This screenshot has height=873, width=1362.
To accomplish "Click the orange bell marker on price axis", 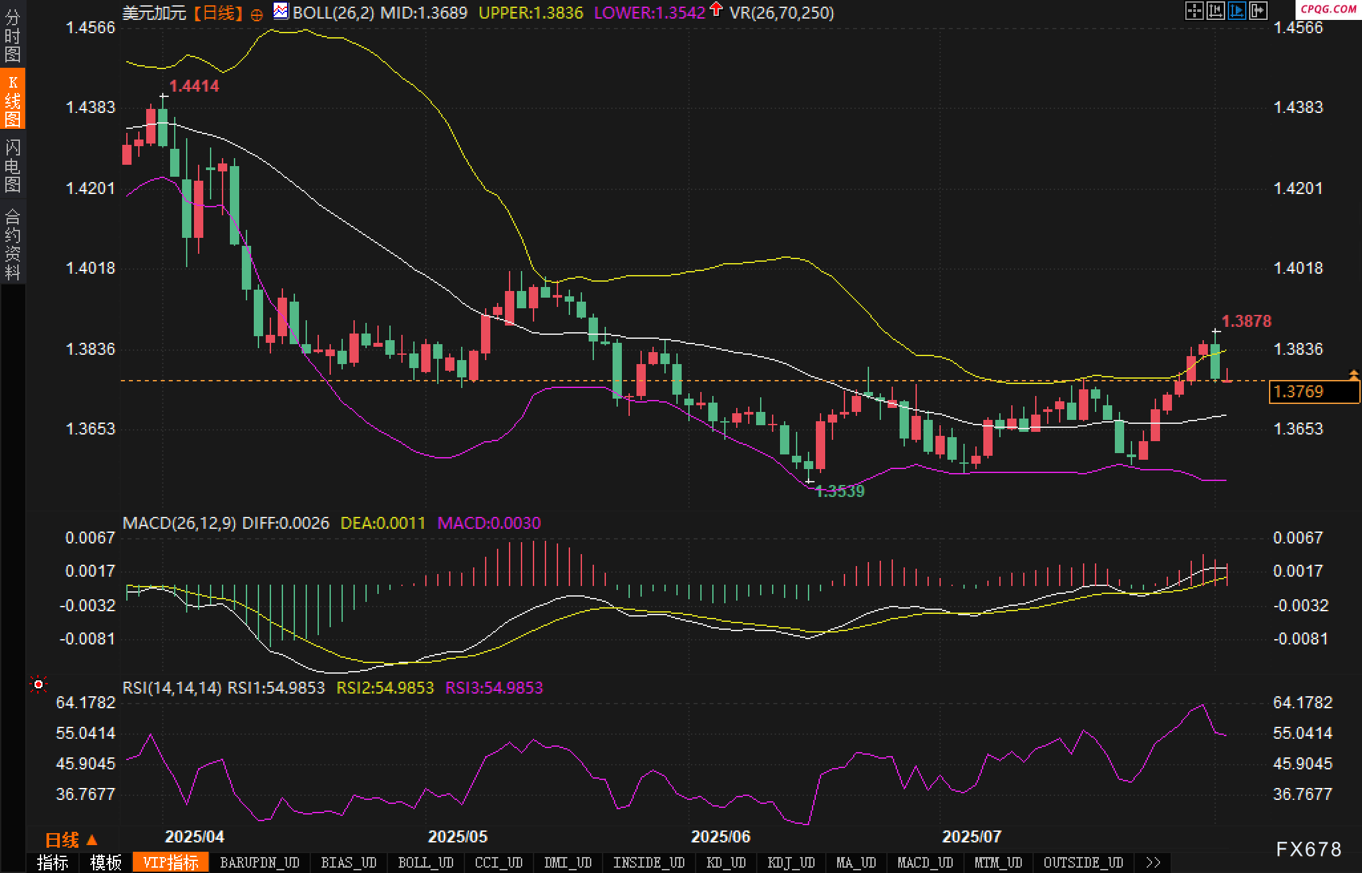I will tap(1353, 375).
